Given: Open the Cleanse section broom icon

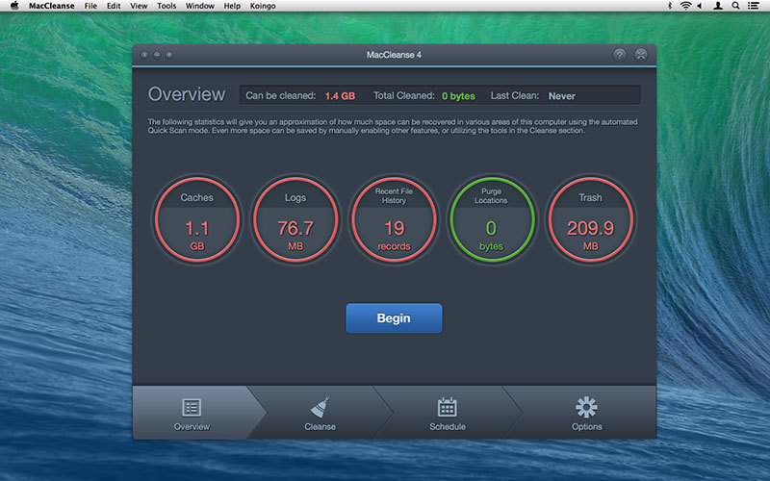Looking at the screenshot, I should [x=320, y=407].
